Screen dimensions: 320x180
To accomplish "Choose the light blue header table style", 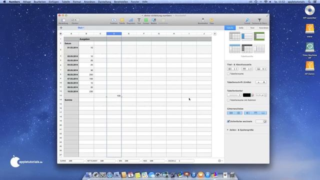I will click(x=234, y=48).
